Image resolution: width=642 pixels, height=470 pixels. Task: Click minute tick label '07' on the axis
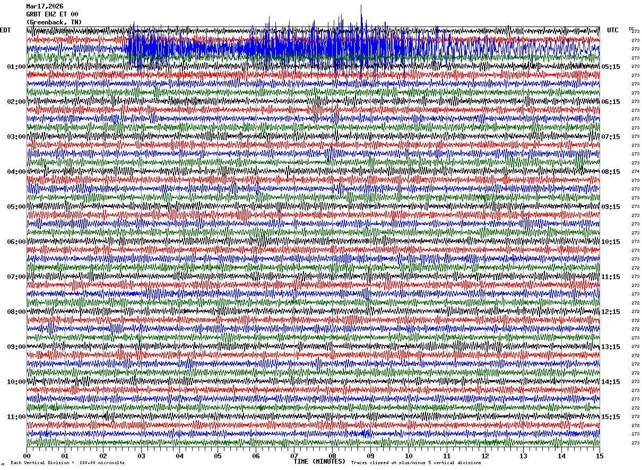click(294, 456)
